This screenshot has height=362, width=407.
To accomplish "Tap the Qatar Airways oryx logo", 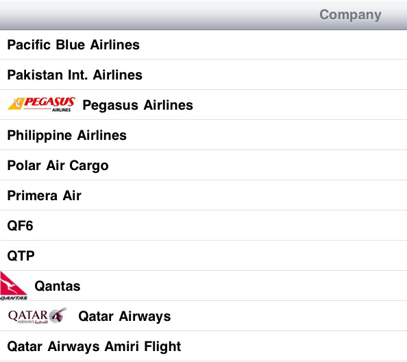I will pos(38,316).
